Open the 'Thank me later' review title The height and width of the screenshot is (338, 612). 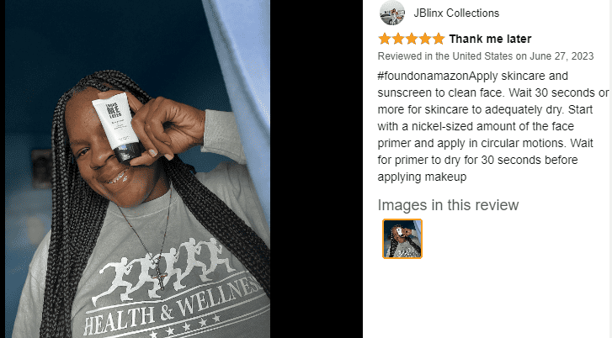[x=490, y=39]
